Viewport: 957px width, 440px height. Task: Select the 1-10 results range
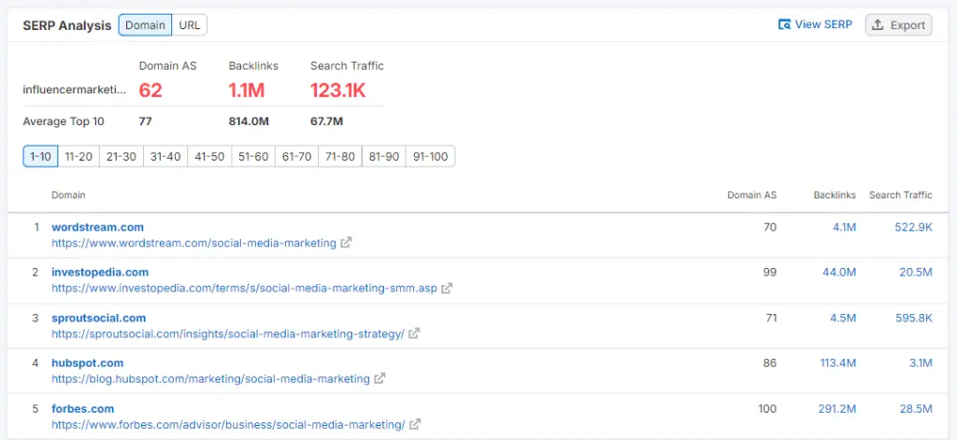tap(40, 157)
